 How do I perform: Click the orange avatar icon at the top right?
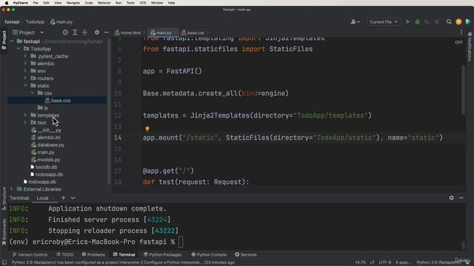click(x=458, y=21)
